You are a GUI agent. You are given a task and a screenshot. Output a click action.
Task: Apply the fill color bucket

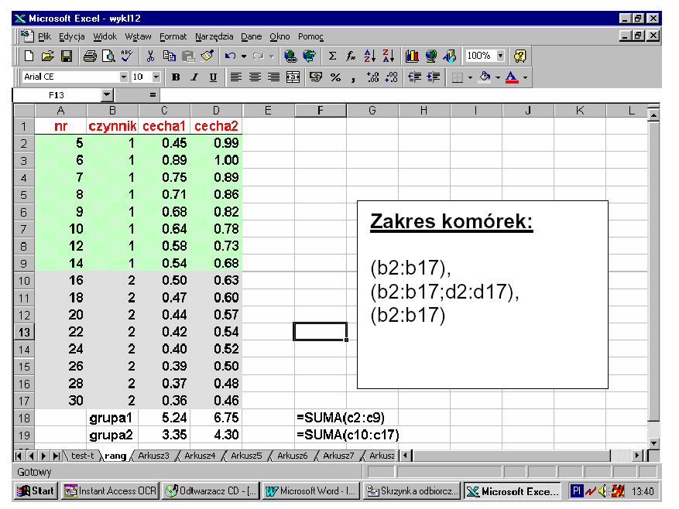pos(485,77)
